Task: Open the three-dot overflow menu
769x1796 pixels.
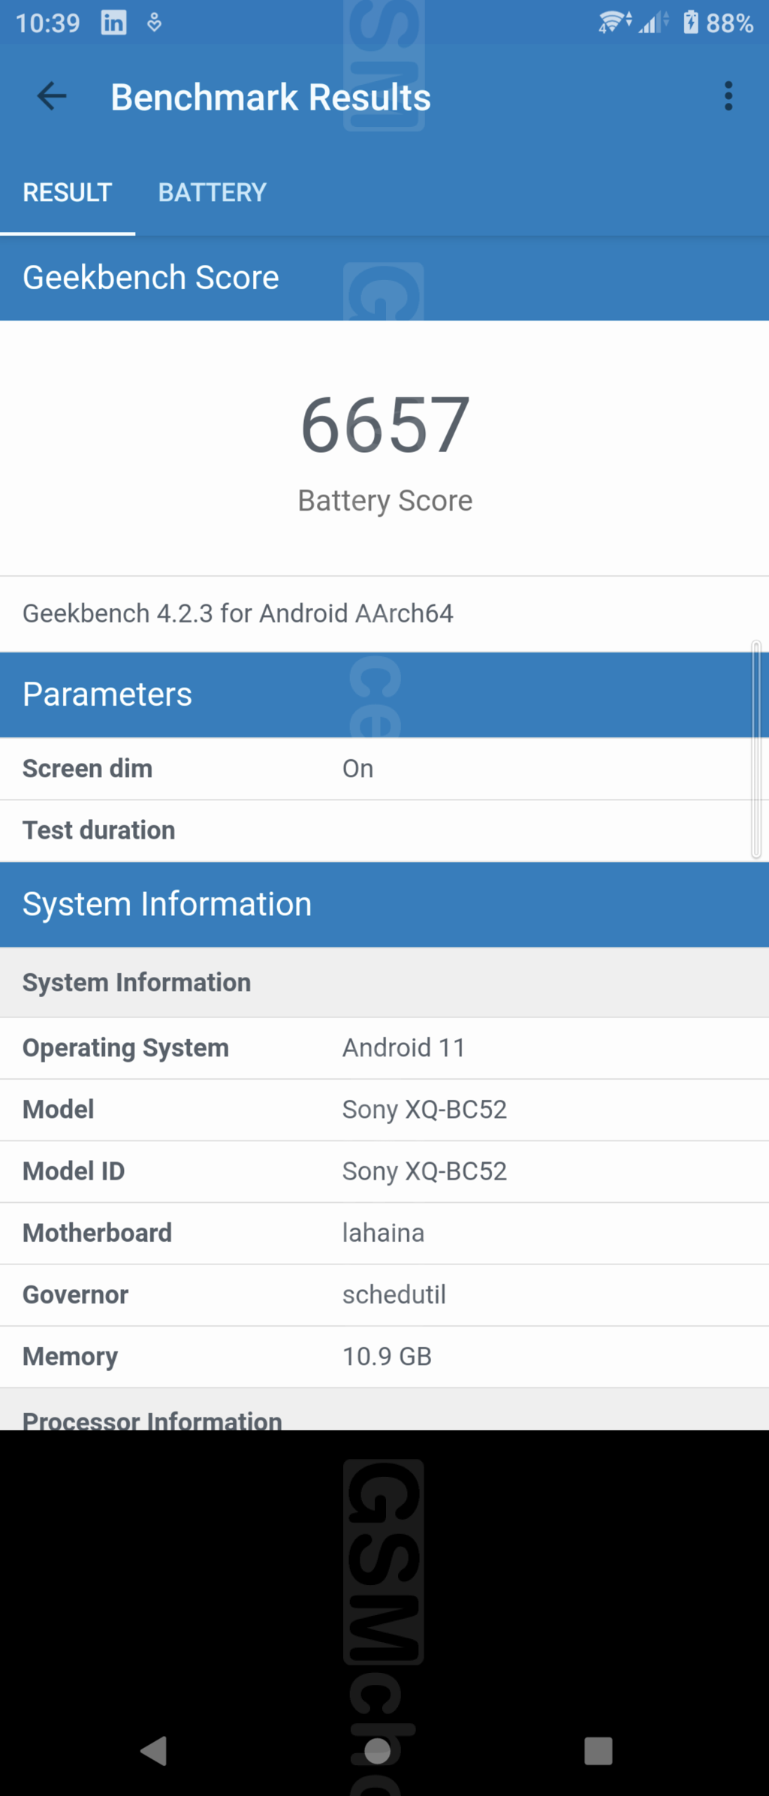Action: tap(728, 96)
